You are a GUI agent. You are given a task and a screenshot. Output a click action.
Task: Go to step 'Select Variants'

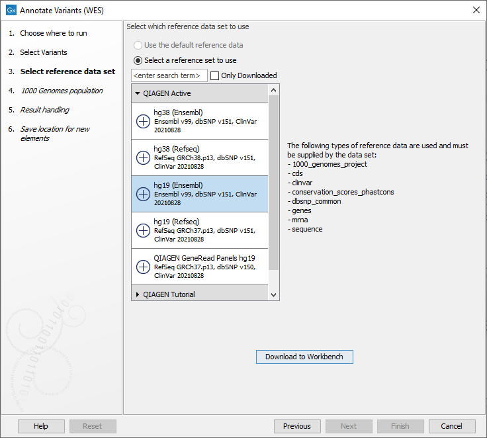coord(44,52)
